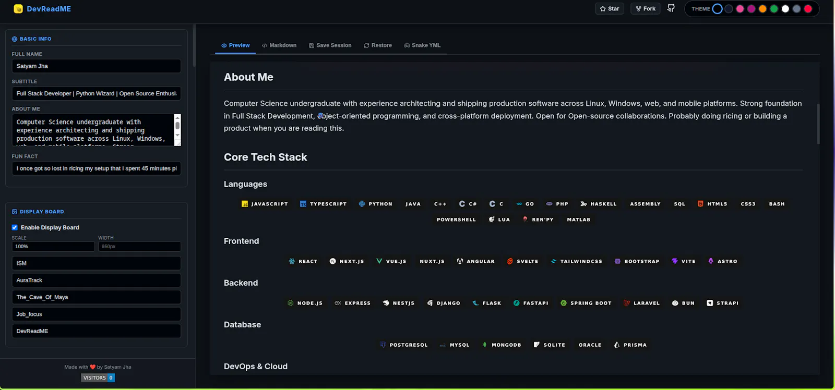The width and height of the screenshot is (835, 390).
Task: Click the HTML5 language badge
Action: pyautogui.click(x=712, y=204)
